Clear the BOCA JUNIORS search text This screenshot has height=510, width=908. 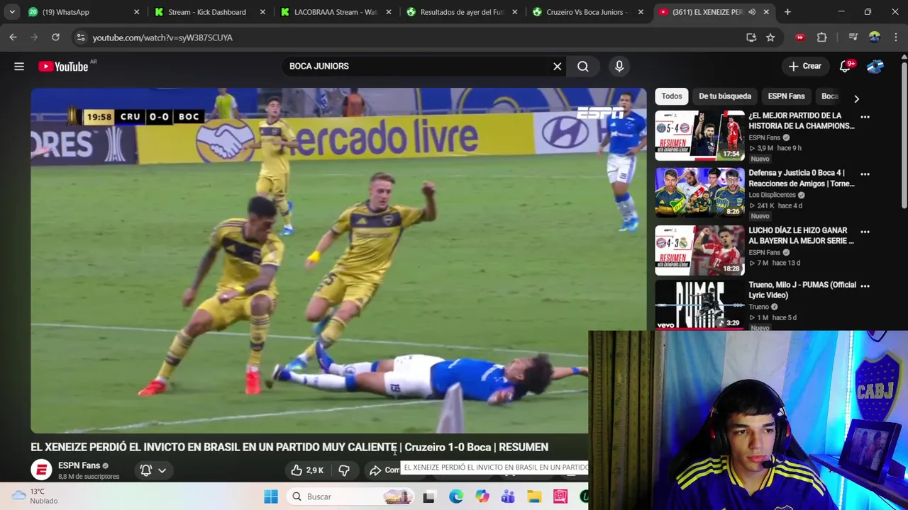[x=558, y=67]
